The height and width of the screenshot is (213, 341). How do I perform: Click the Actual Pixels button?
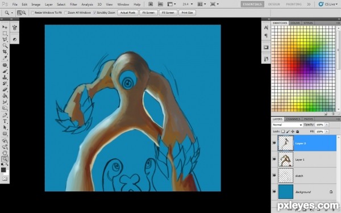[x=128, y=12]
